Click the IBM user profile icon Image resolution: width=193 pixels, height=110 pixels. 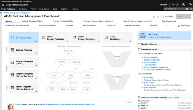pos(177,5)
